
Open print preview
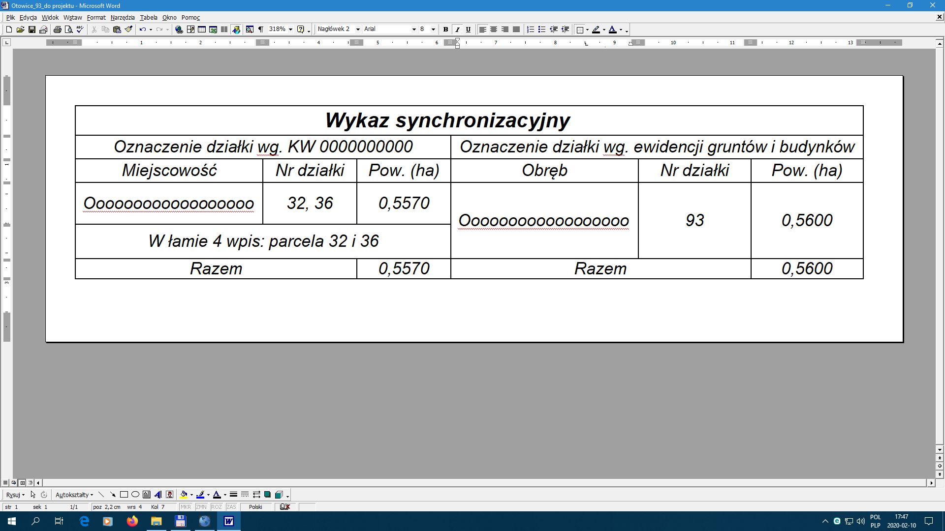69,29
